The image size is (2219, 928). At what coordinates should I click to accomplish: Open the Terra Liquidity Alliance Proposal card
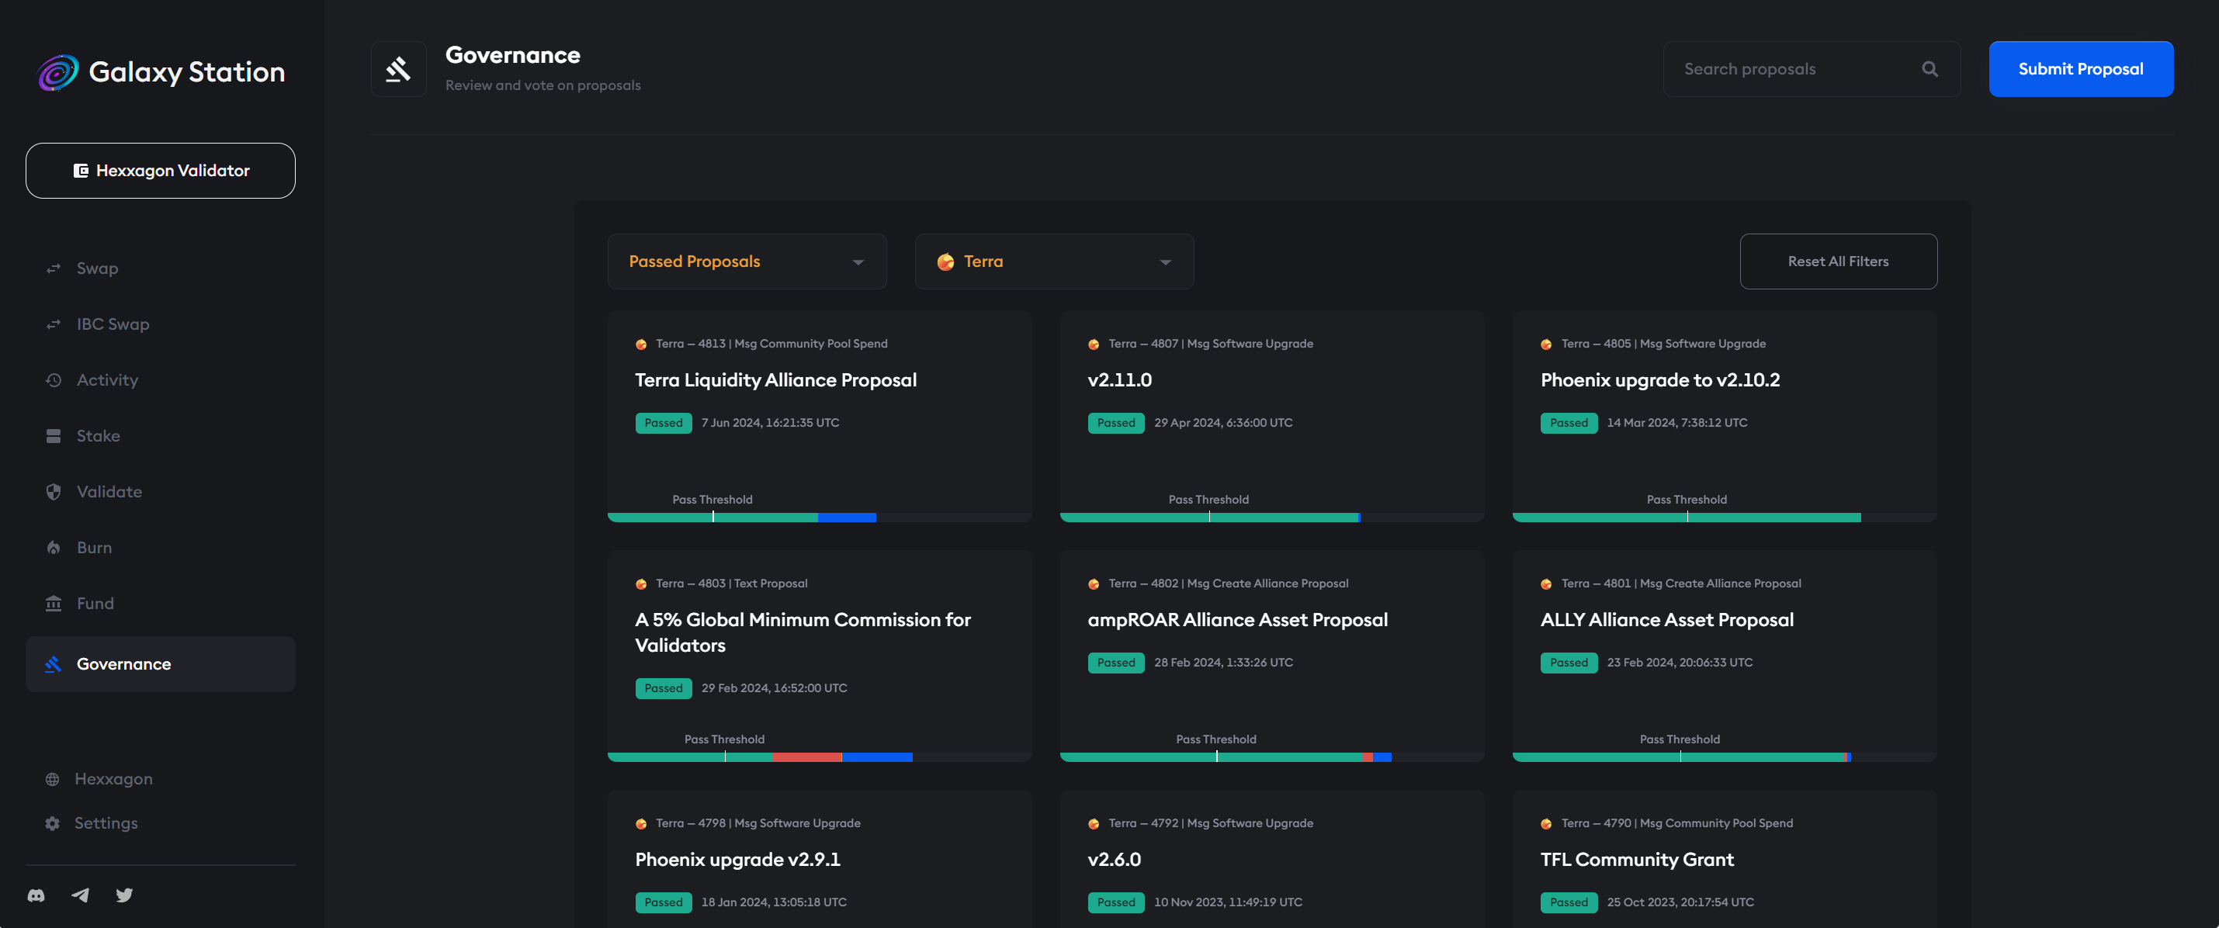coord(775,379)
